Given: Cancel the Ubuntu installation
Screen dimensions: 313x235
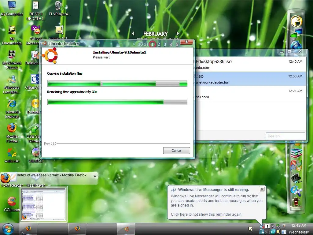Looking at the screenshot, I should 176,151.
